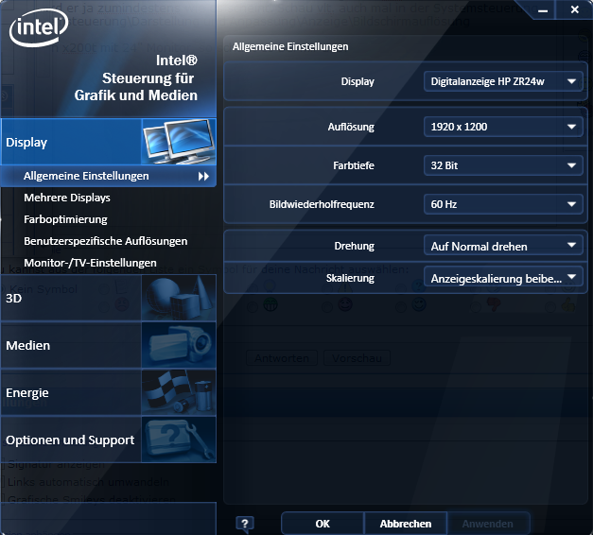Click the help question mark icon
The width and height of the screenshot is (593, 535).
pos(245,524)
